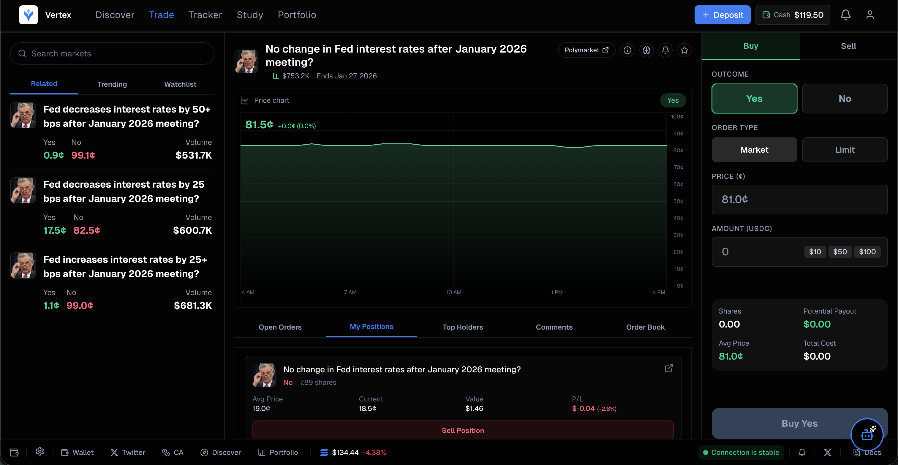Screen dimensions: 898x465
Task: Click the AI brain analysis icon
Action: point(647,50)
